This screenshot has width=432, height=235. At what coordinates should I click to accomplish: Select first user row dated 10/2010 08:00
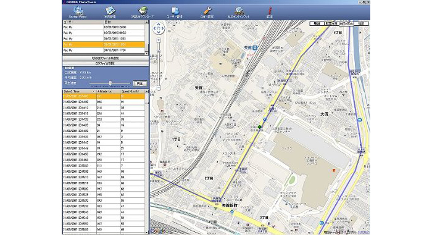pyautogui.click(x=104, y=27)
